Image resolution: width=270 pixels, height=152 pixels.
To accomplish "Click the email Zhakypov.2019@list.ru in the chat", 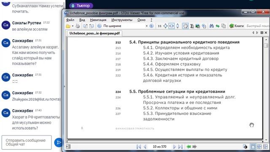I will coord(30,99).
